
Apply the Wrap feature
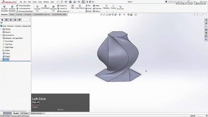point(96,6)
